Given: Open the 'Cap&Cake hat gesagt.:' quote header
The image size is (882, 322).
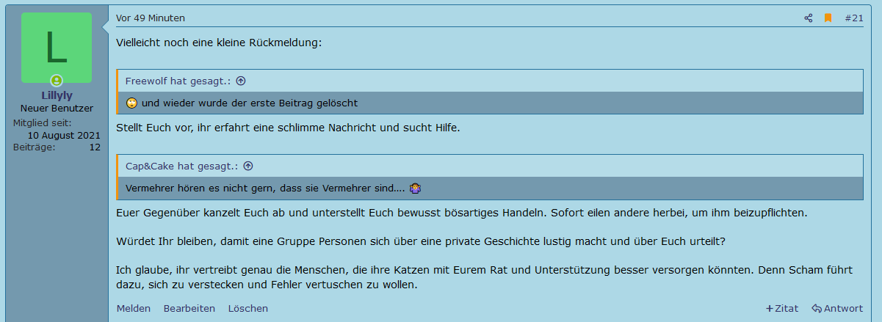Looking at the screenshot, I should 183,167.
